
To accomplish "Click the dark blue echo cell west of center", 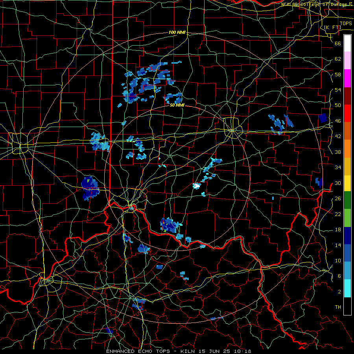I will coord(90,188).
